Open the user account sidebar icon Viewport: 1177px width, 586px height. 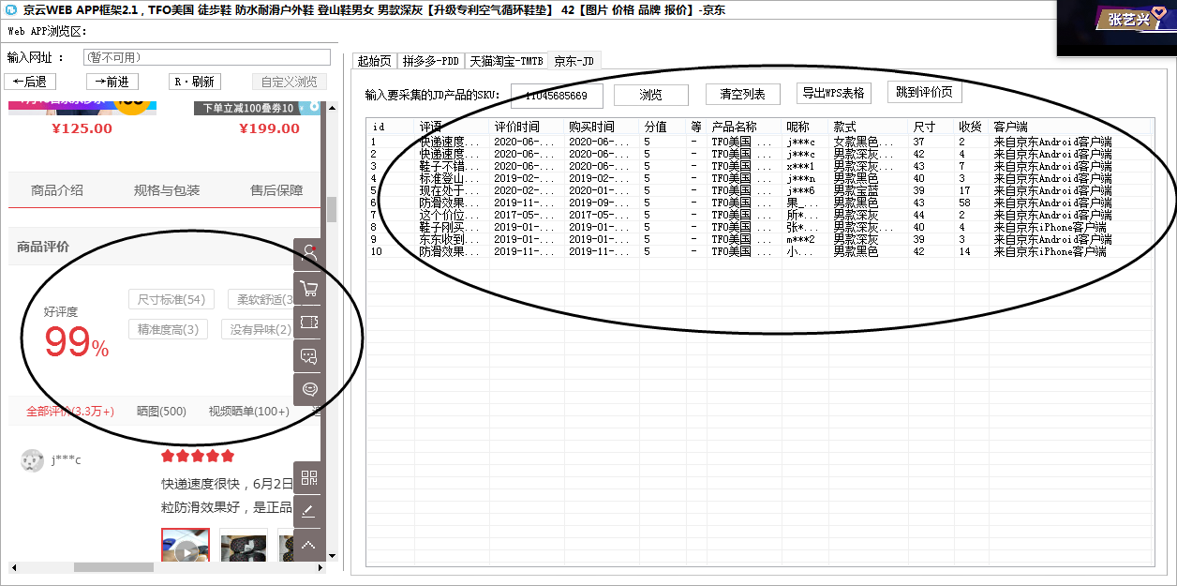[309, 254]
